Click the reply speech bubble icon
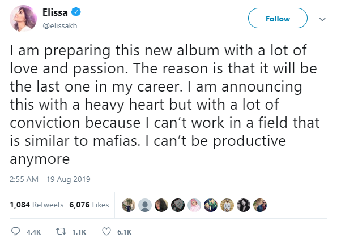 click(15, 231)
